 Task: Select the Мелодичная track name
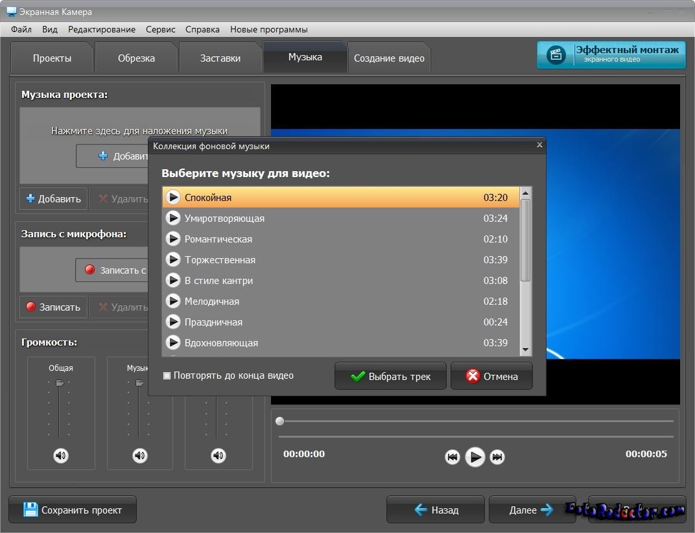coord(212,302)
